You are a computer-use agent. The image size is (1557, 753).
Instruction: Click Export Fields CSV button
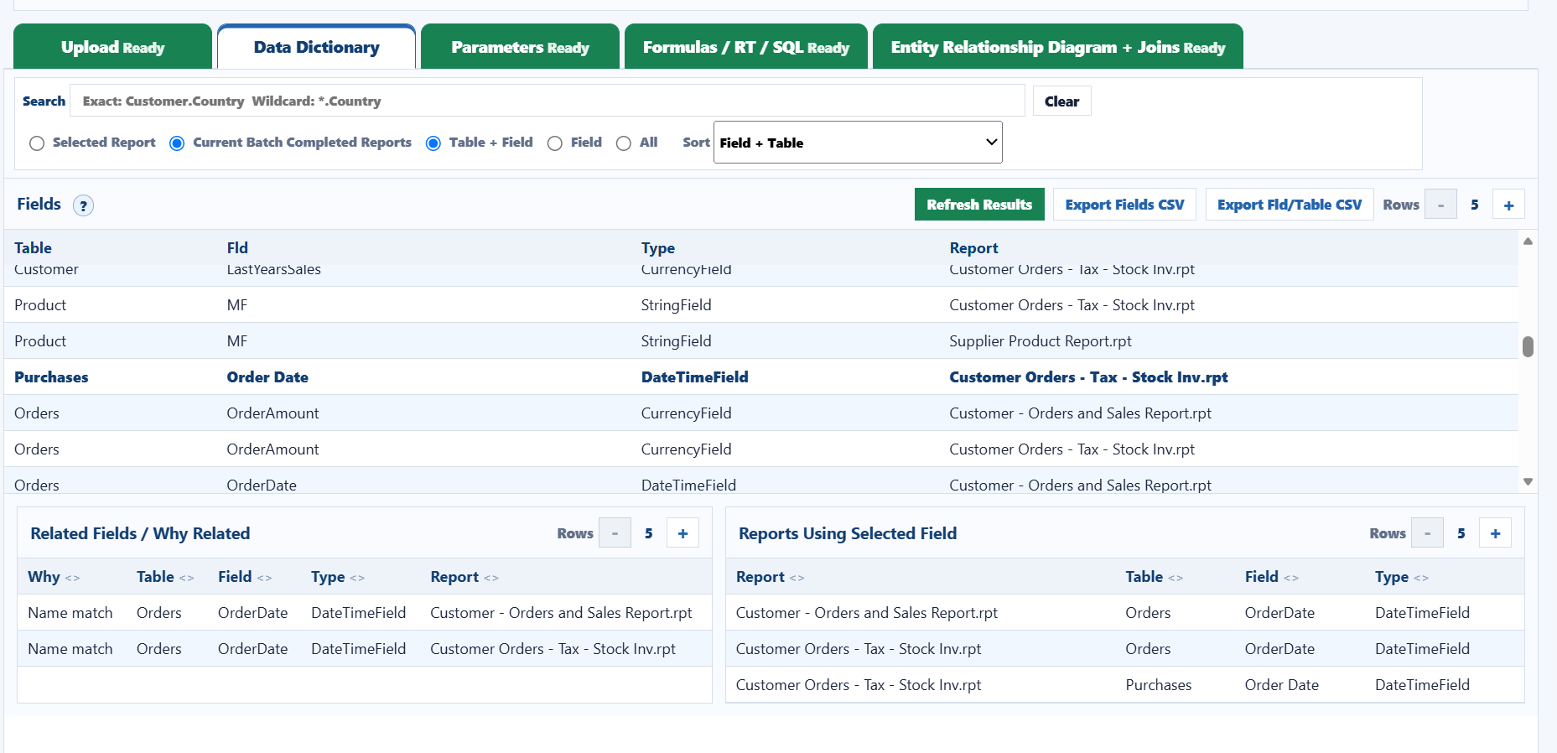point(1124,205)
